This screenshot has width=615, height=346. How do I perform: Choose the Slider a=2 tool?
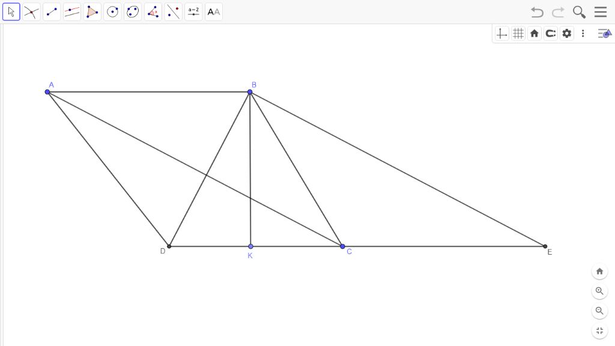pyautogui.click(x=193, y=12)
